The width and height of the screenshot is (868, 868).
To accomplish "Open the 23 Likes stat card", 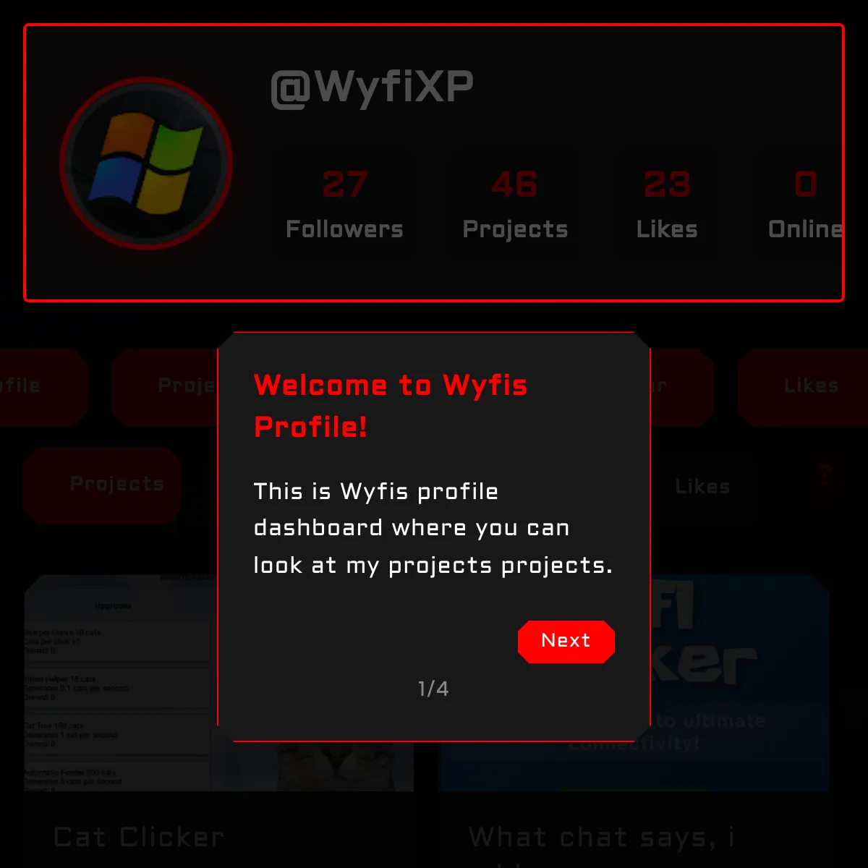I will tap(667, 205).
